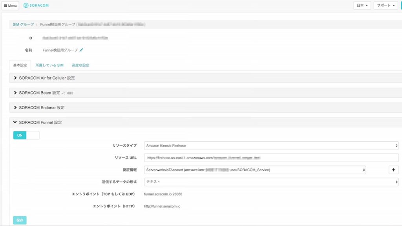
Task: Open the hamburger Menu button
Action: (10, 5)
